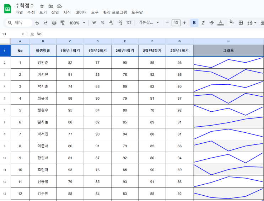Open the 확장 프로그램 menu
The height and width of the screenshot is (201, 264).
tap(115, 12)
